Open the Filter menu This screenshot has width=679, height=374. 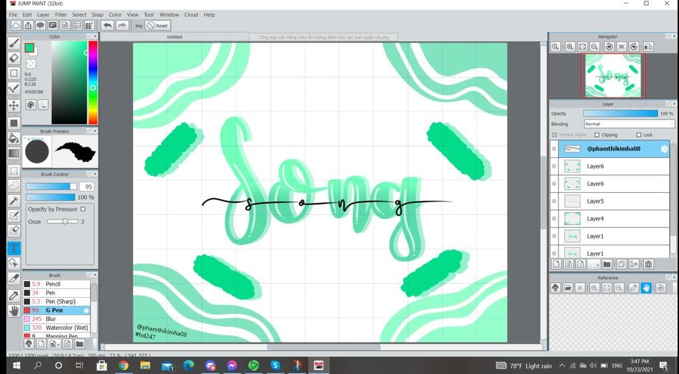[61, 15]
